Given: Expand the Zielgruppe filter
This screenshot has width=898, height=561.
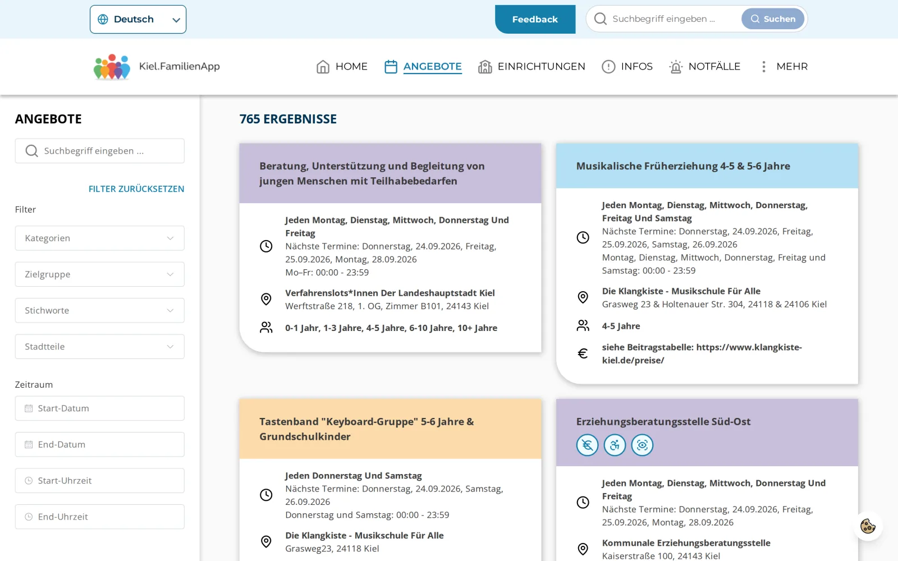Looking at the screenshot, I should 100,274.
